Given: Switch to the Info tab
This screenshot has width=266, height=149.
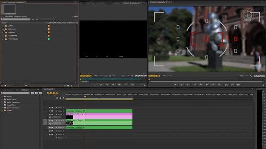Looking at the screenshot, I should click(x=17, y=90).
